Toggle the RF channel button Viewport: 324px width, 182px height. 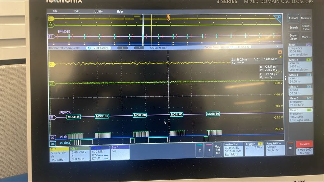point(290,148)
